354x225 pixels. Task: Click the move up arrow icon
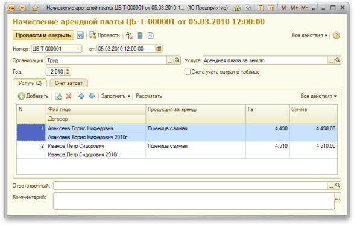pos(81,97)
